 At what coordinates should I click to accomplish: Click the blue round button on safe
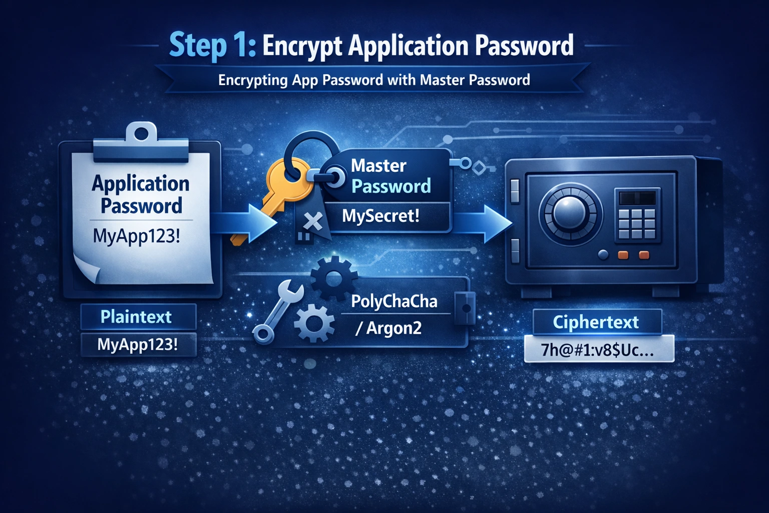[x=604, y=255]
